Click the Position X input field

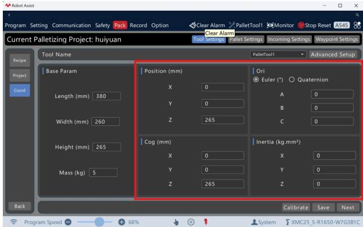point(223,87)
